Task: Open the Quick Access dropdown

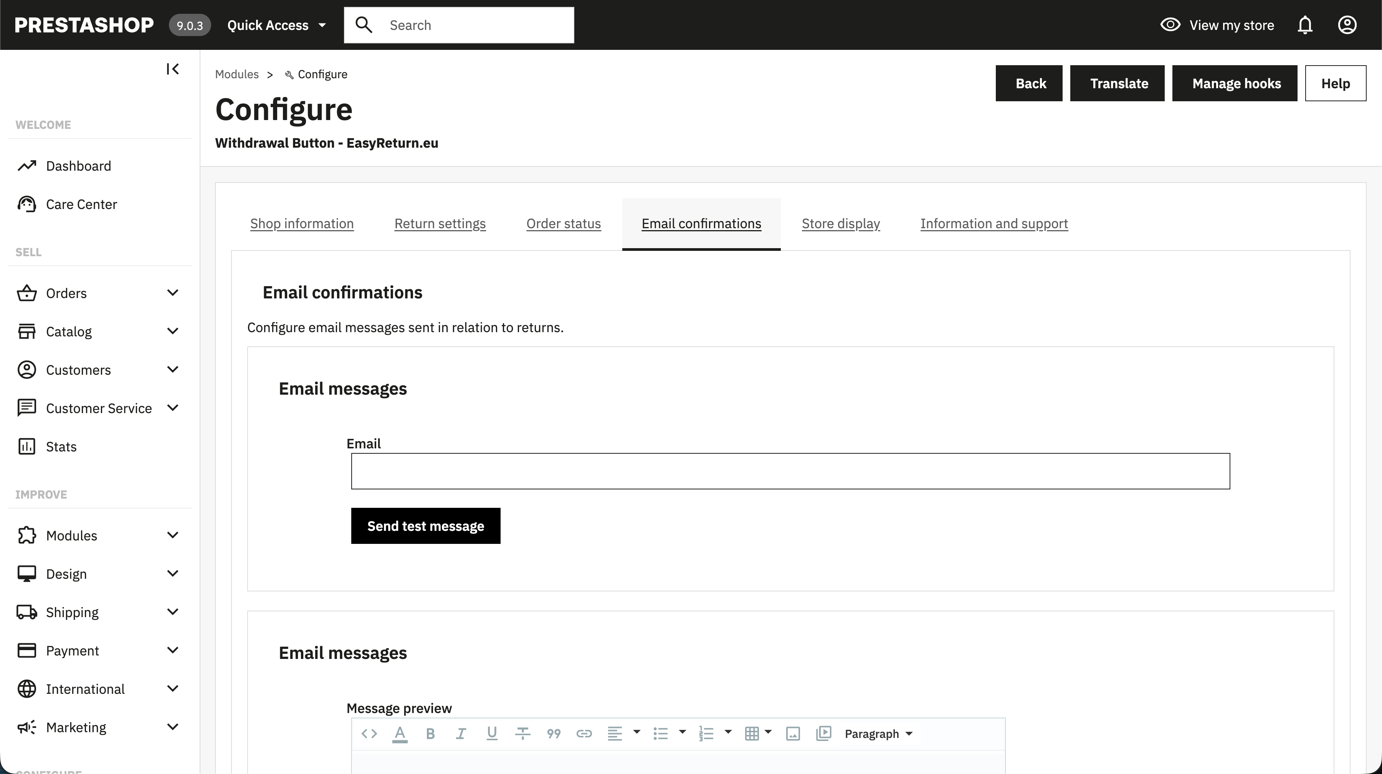Action: [x=277, y=25]
